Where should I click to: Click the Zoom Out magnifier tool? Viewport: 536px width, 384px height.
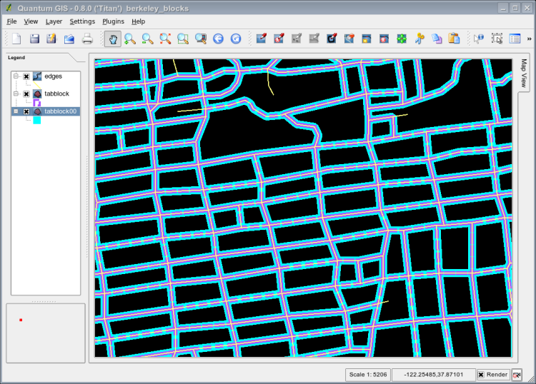pyautogui.click(x=147, y=39)
